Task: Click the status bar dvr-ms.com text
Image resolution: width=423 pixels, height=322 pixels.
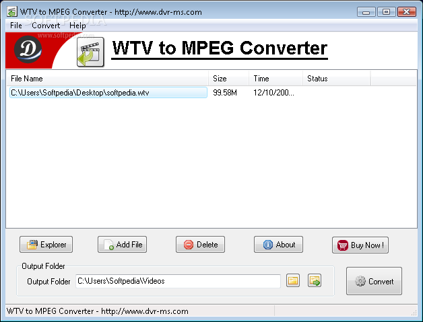Action: click(98, 311)
